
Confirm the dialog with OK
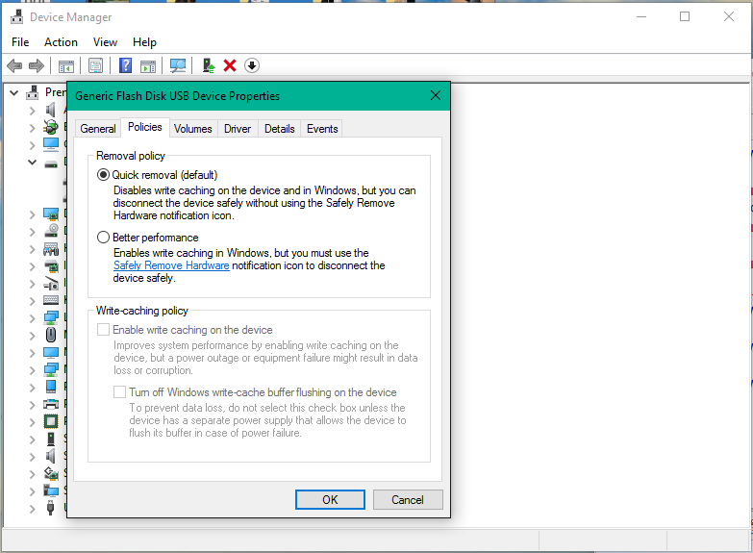(x=330, y=500)
